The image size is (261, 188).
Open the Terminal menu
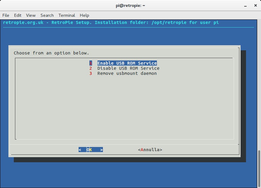click(67, 15)
